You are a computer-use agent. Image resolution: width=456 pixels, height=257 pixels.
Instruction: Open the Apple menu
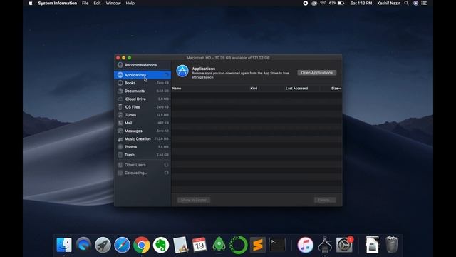pyautogui.click(x=31, y=3)
